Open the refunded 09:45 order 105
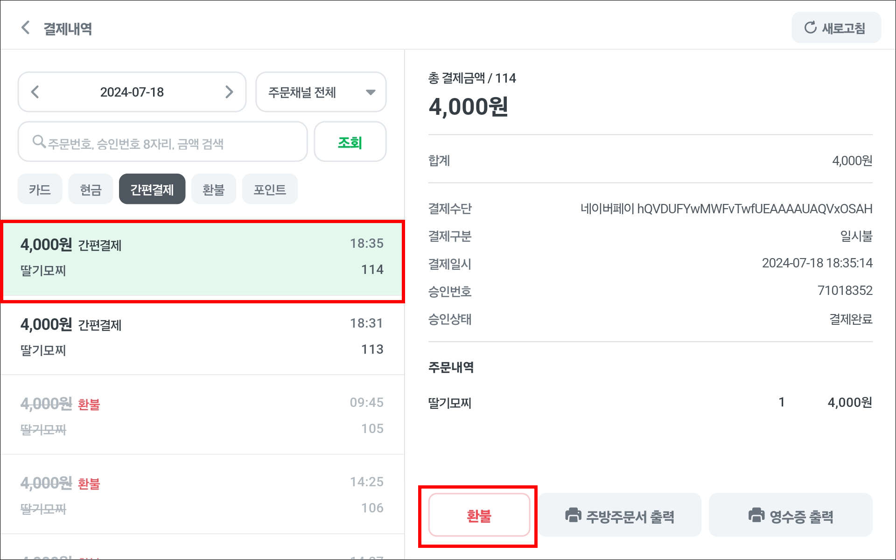This screenshot has height=560, width=896. click(x=202, y=416)
